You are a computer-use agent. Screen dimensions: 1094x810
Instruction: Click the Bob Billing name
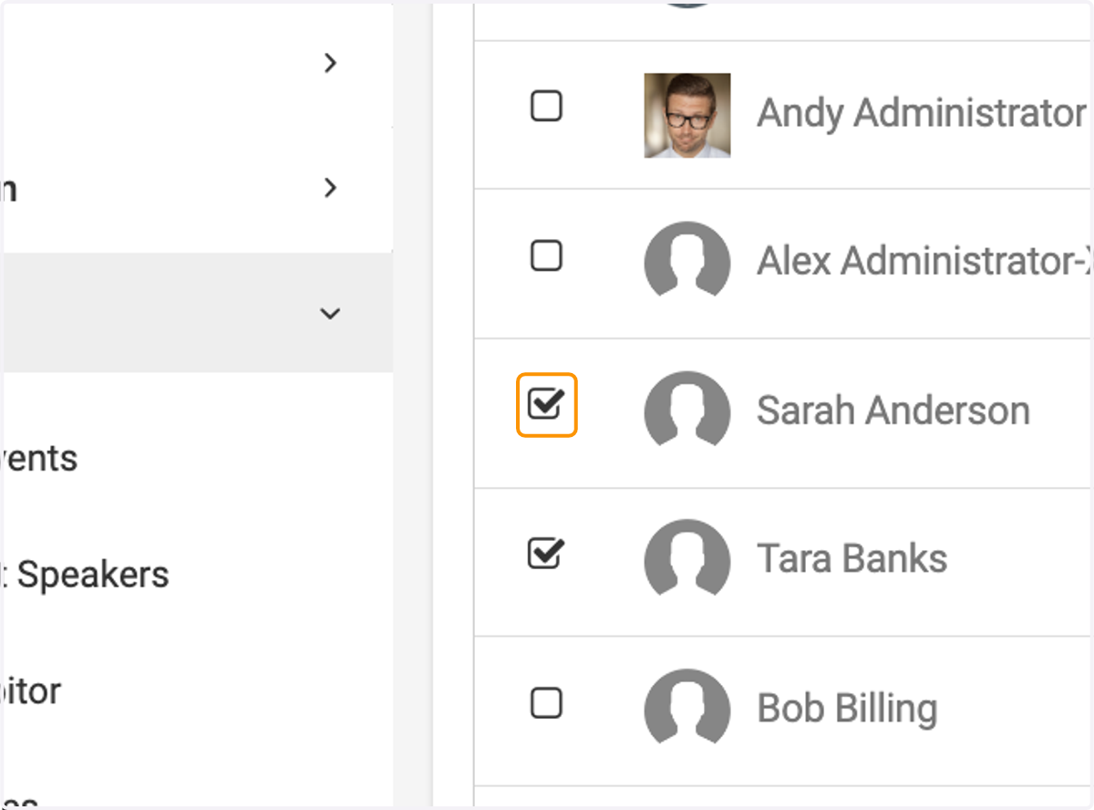[x=847, y=709]
